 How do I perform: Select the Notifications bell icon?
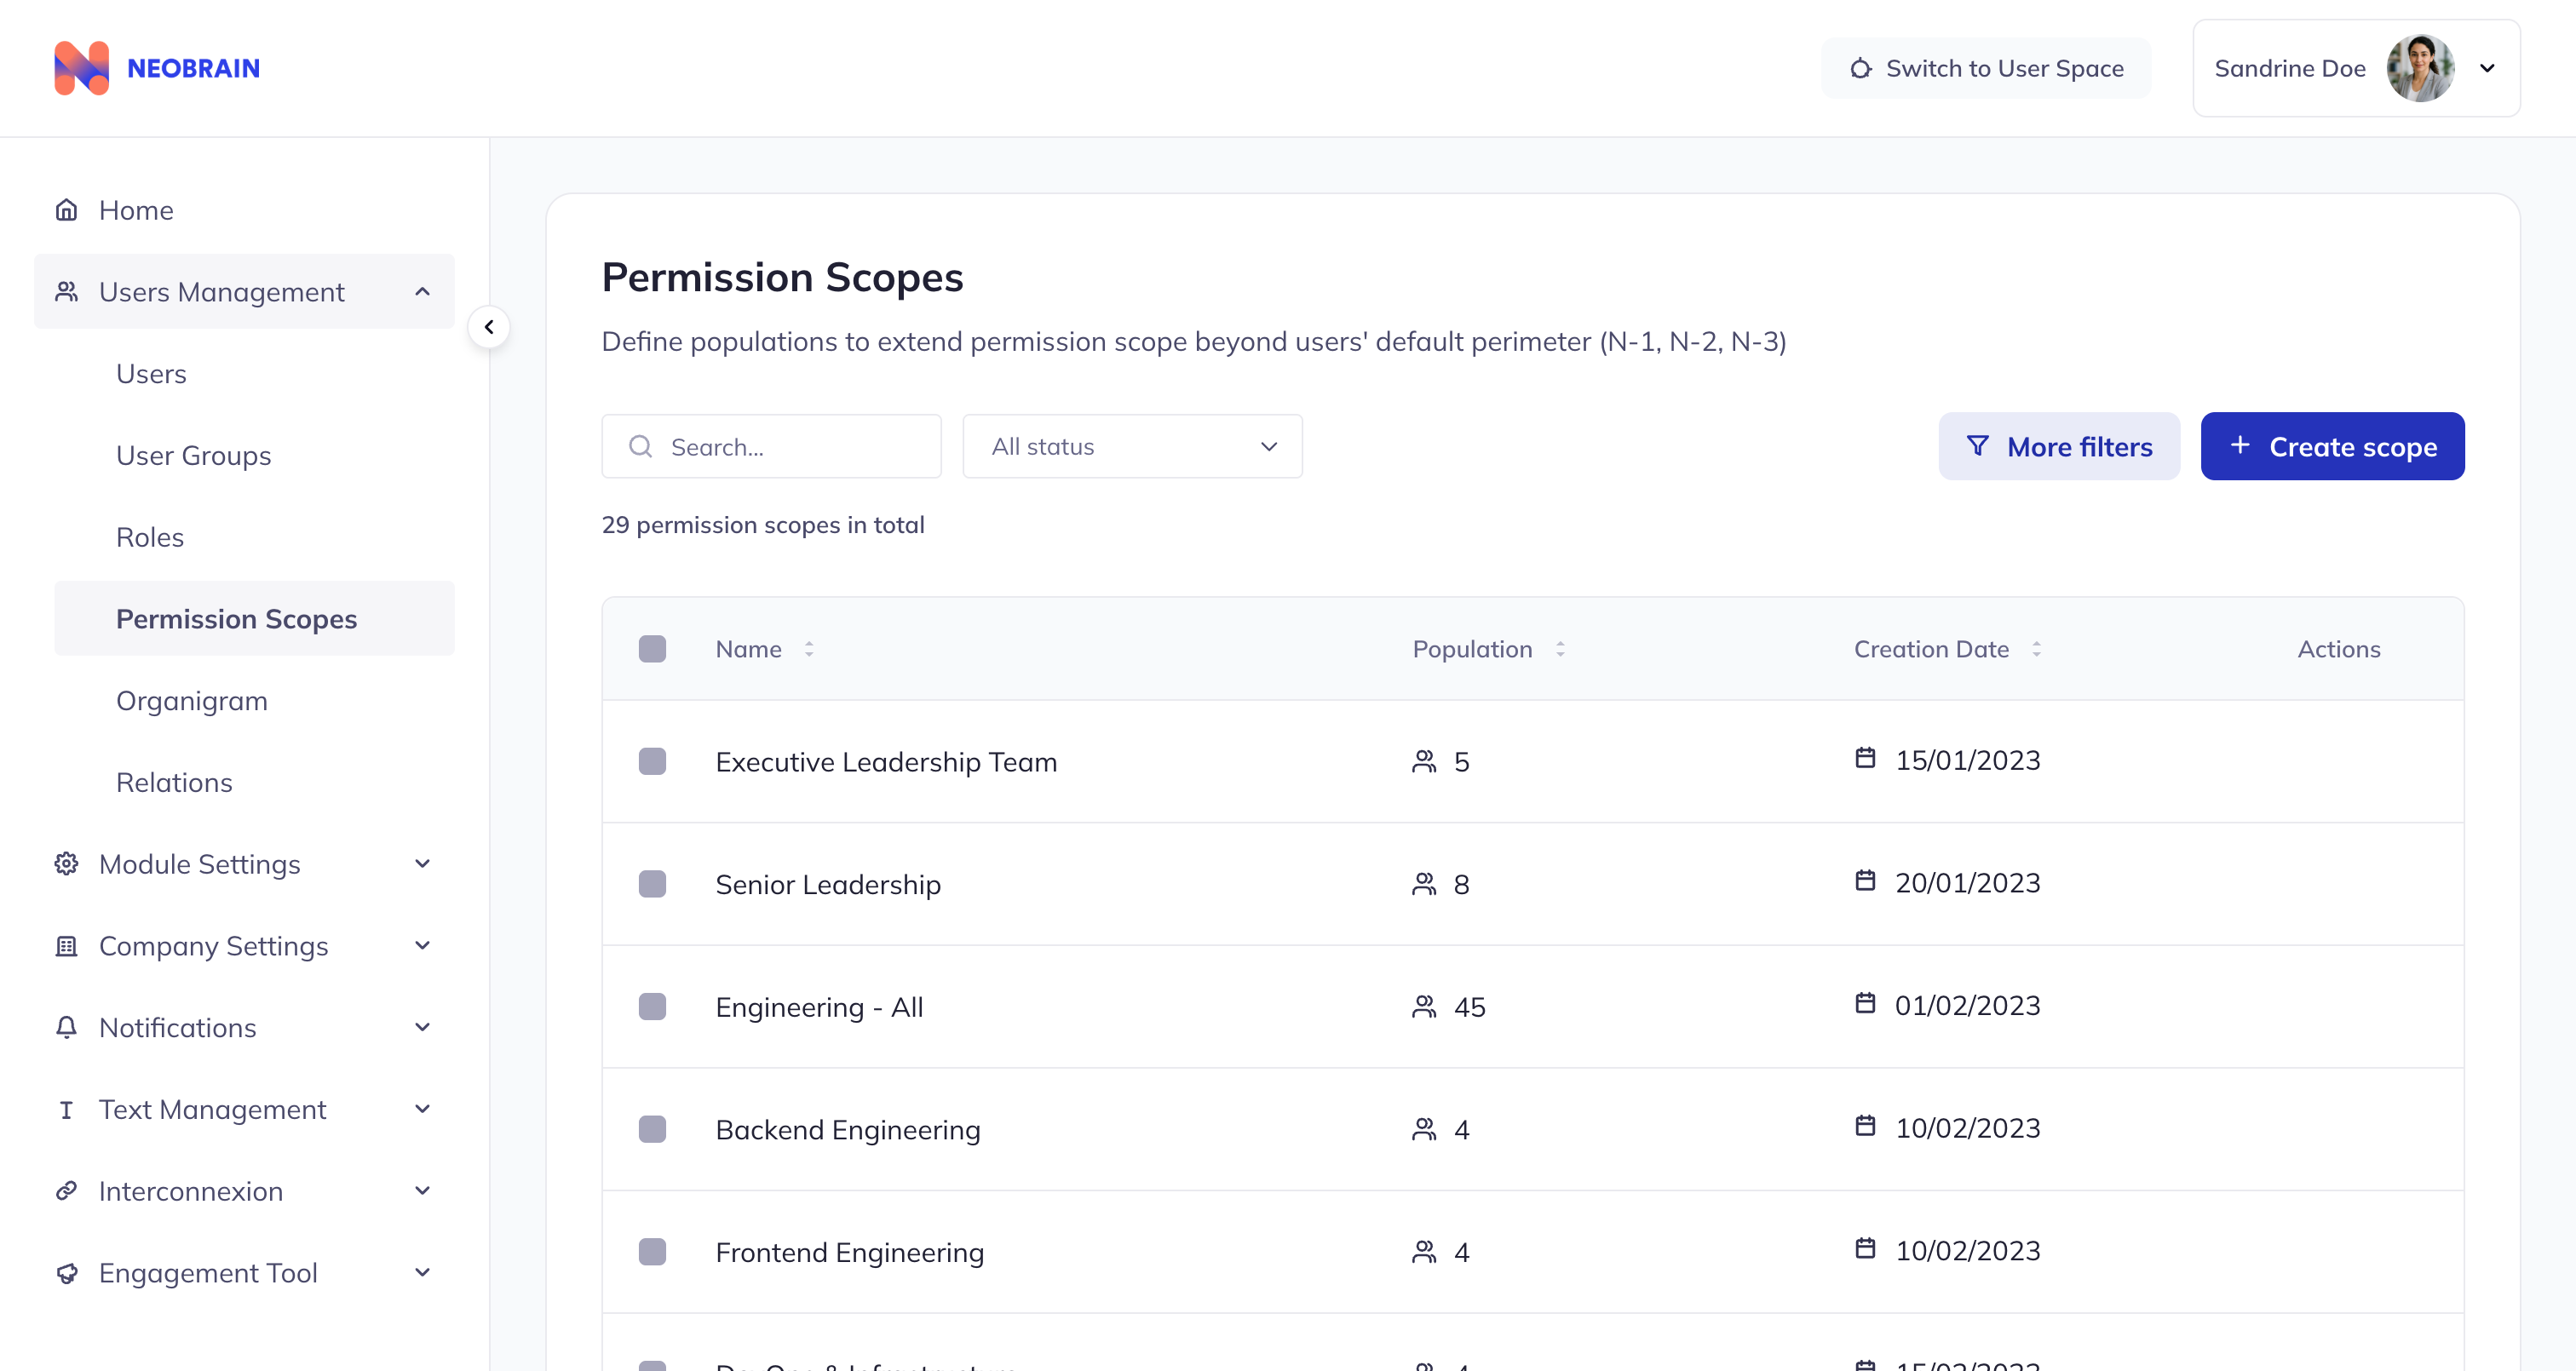point(66,1027)
